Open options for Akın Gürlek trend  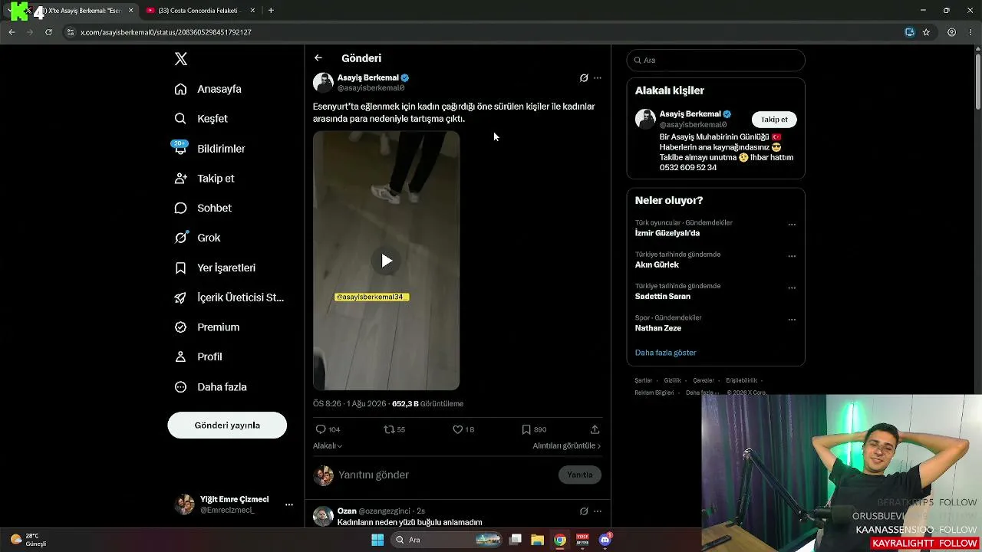(792, 257)
